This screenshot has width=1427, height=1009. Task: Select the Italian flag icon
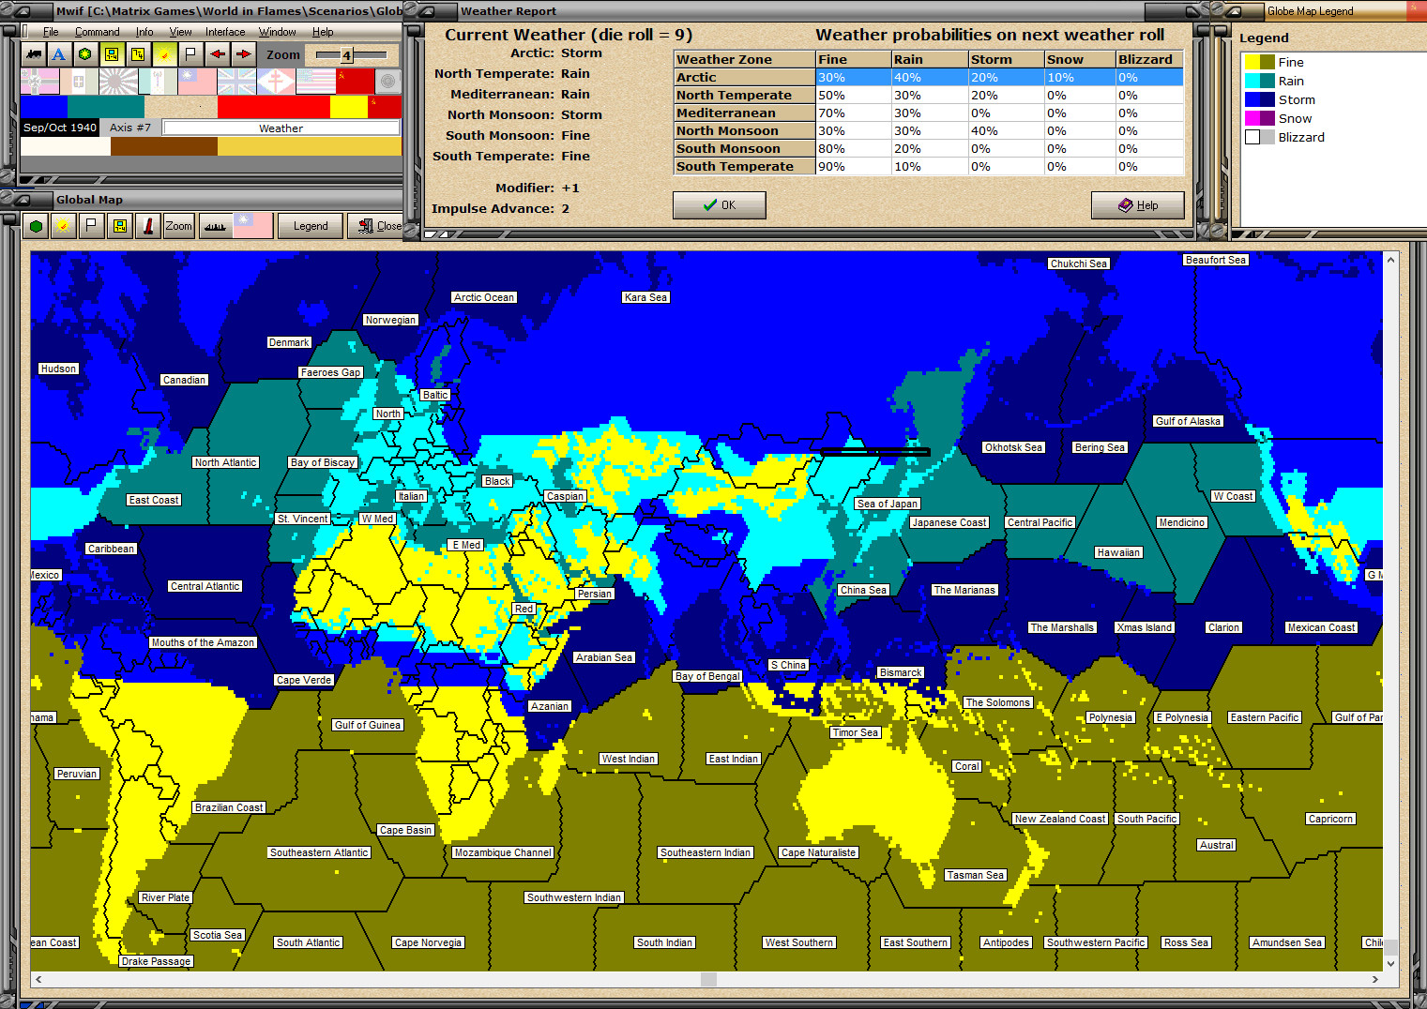pos(79,82)
